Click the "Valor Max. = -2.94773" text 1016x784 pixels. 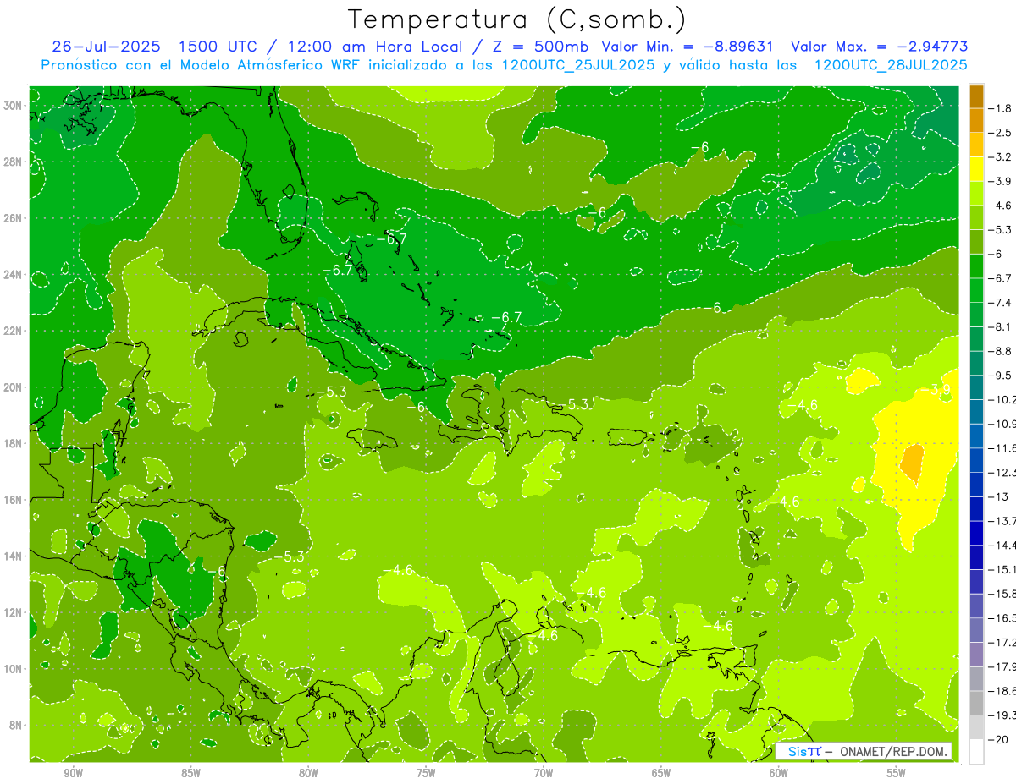879,47
